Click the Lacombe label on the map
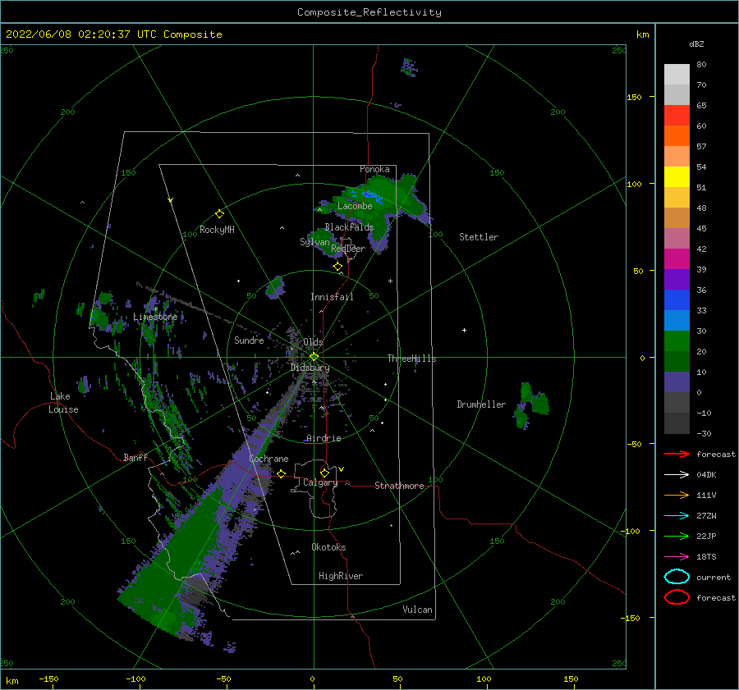The width and height of the screenshot is (739, 690). pyautogui.click(x=355, y=206)
